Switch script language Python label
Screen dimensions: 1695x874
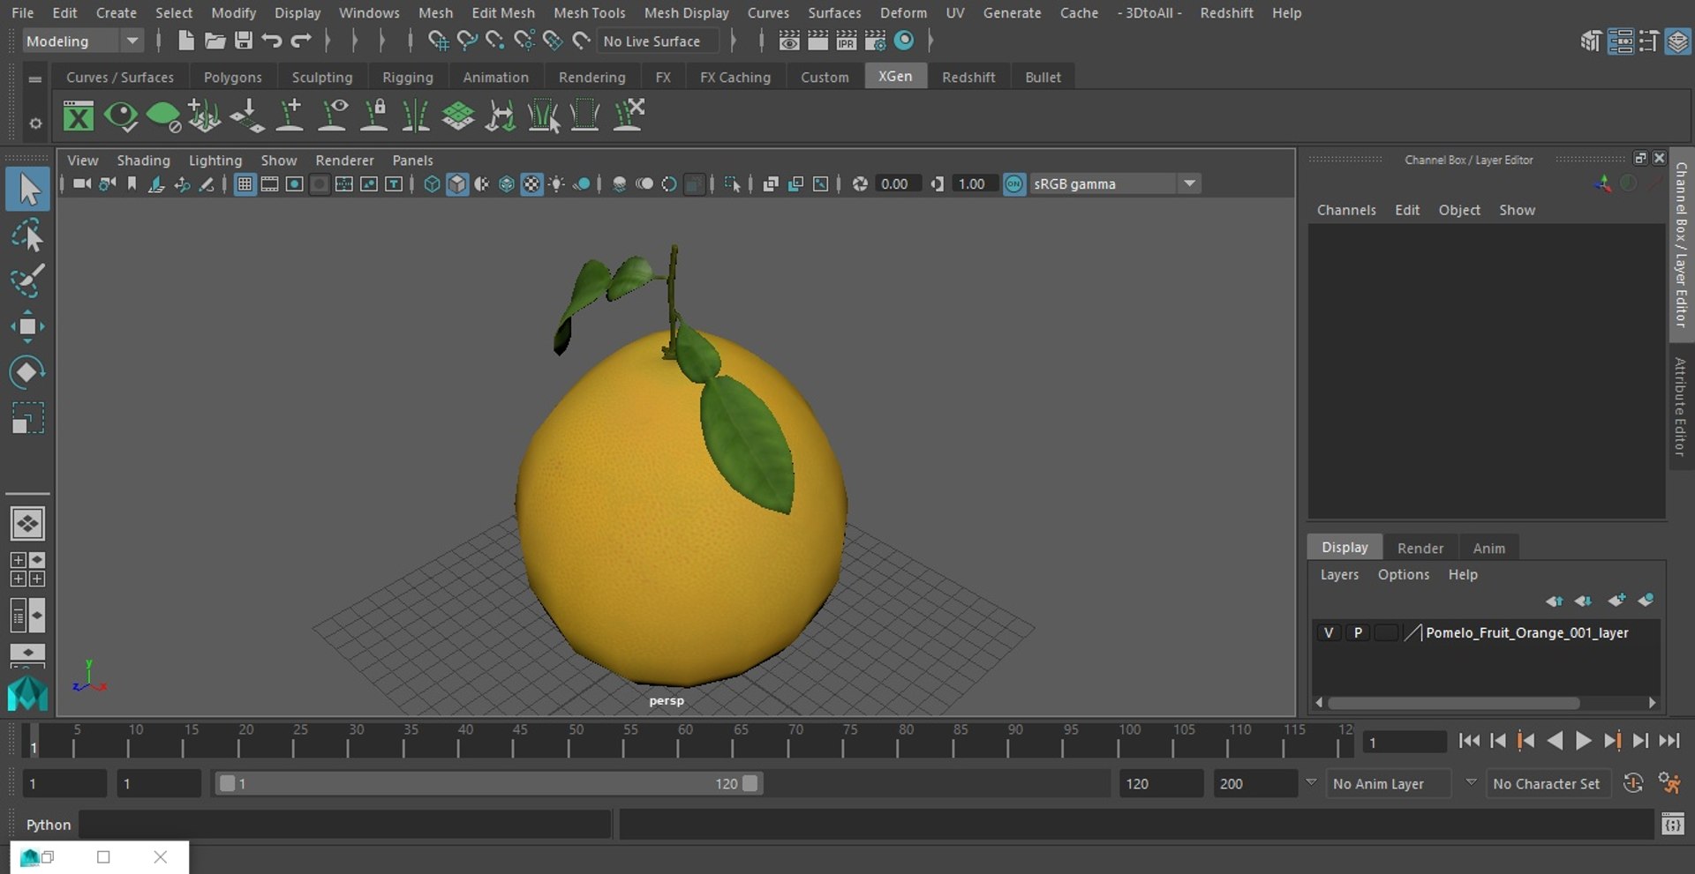point(48,825)
